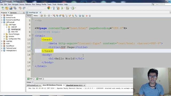
Task: Switch to the Services tab
Action: point(13,13)
